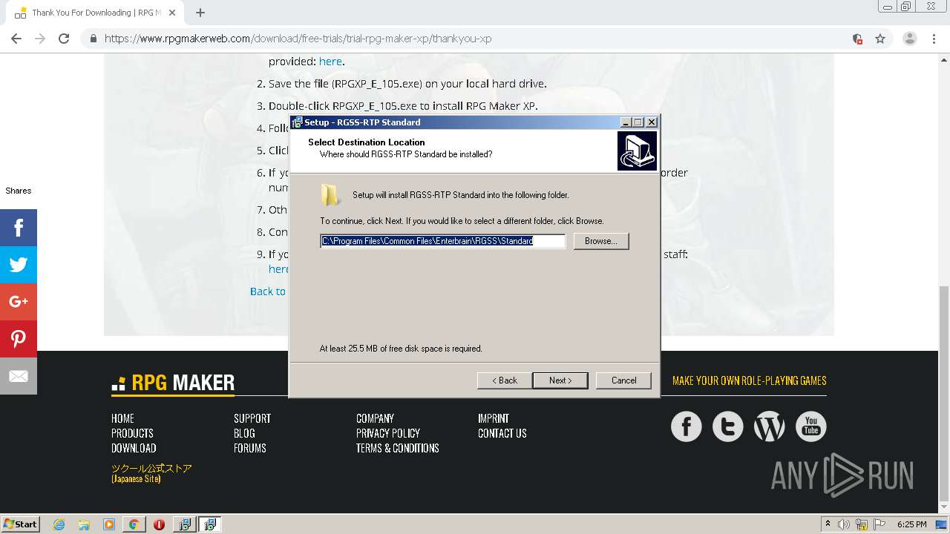Go back using the browser back arrow
The image size is (950, 534).
16,39
